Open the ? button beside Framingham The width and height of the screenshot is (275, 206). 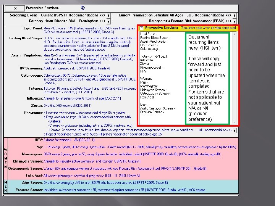click(108, 21)
